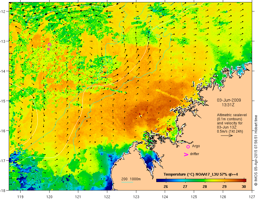258x199 pixels.
Task: Click latitude axis label -16
Action: [x=3, y=131]
